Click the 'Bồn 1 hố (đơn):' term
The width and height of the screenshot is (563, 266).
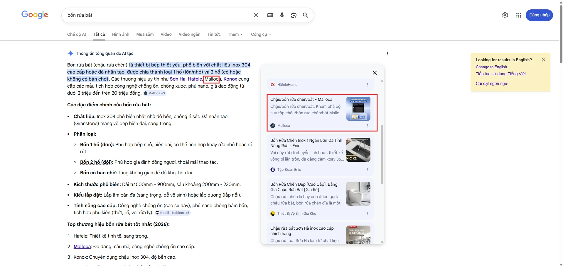pyautogui.click(x=97, y=144)
